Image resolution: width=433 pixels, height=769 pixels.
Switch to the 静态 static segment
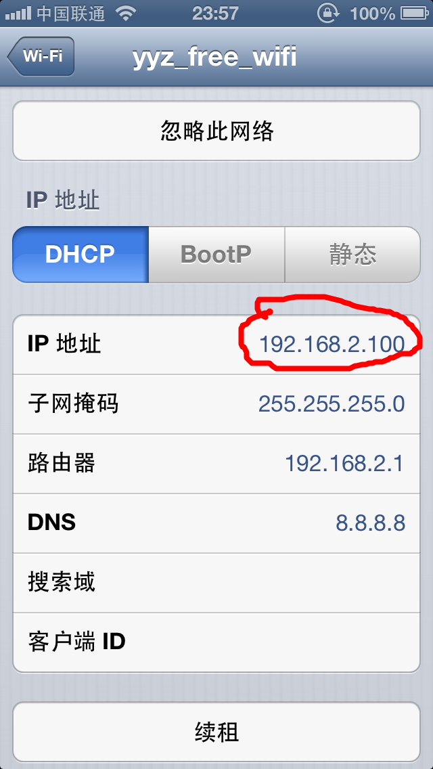tap(352, 254)
